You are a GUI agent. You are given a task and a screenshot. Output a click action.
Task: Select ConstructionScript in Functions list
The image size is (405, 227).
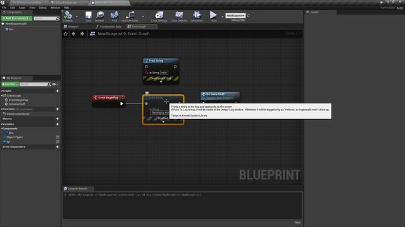(18, 113)
